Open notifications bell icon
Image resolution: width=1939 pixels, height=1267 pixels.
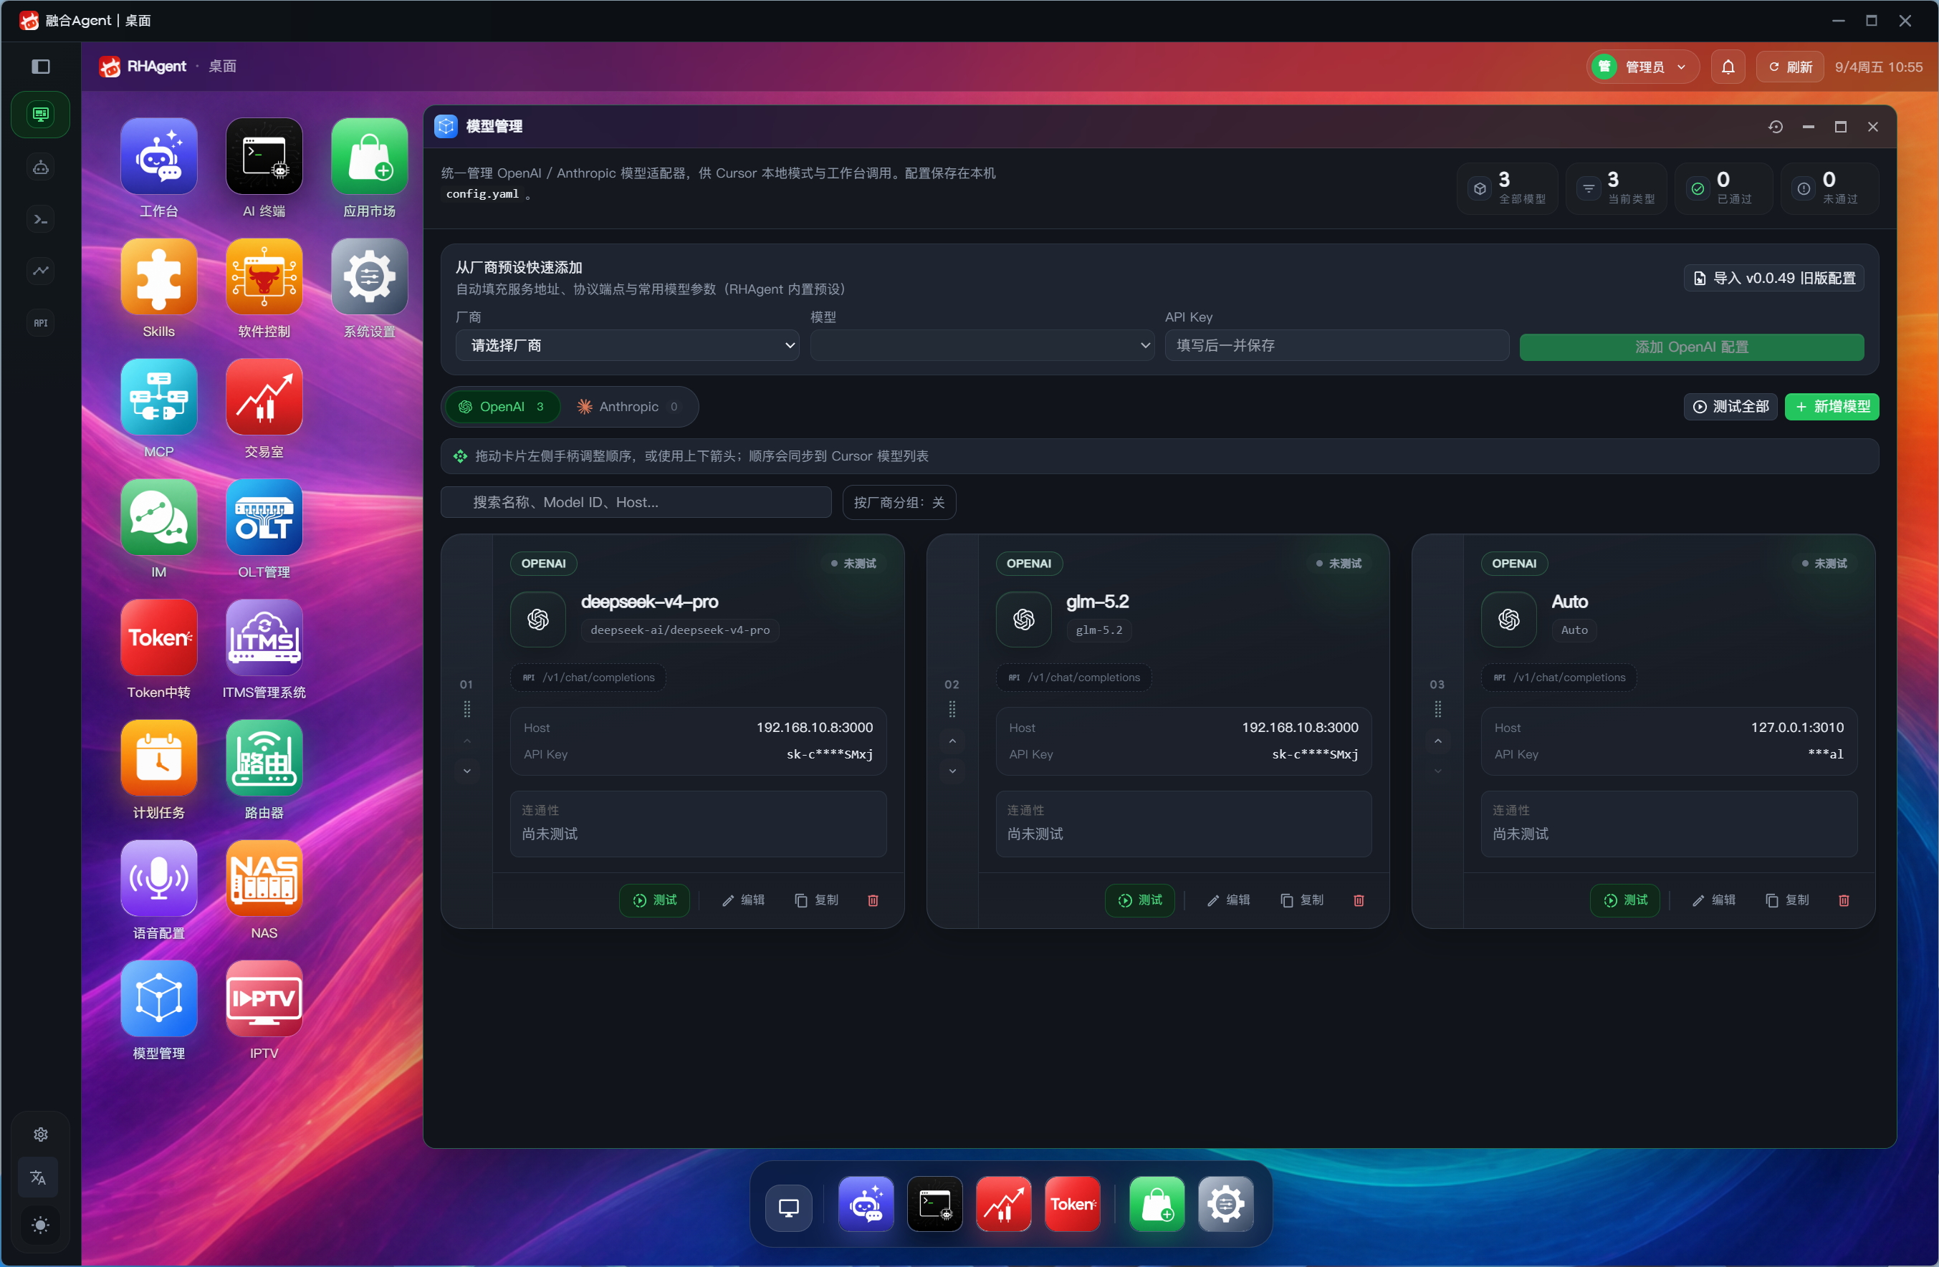click(1727, 67)
